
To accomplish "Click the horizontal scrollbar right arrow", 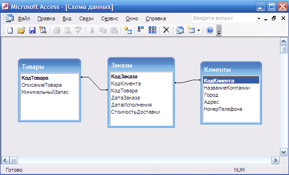I will click(275, 160).
